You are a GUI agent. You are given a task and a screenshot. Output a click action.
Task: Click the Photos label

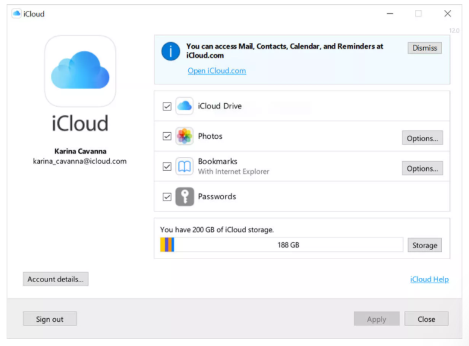[x=210, y=136]
